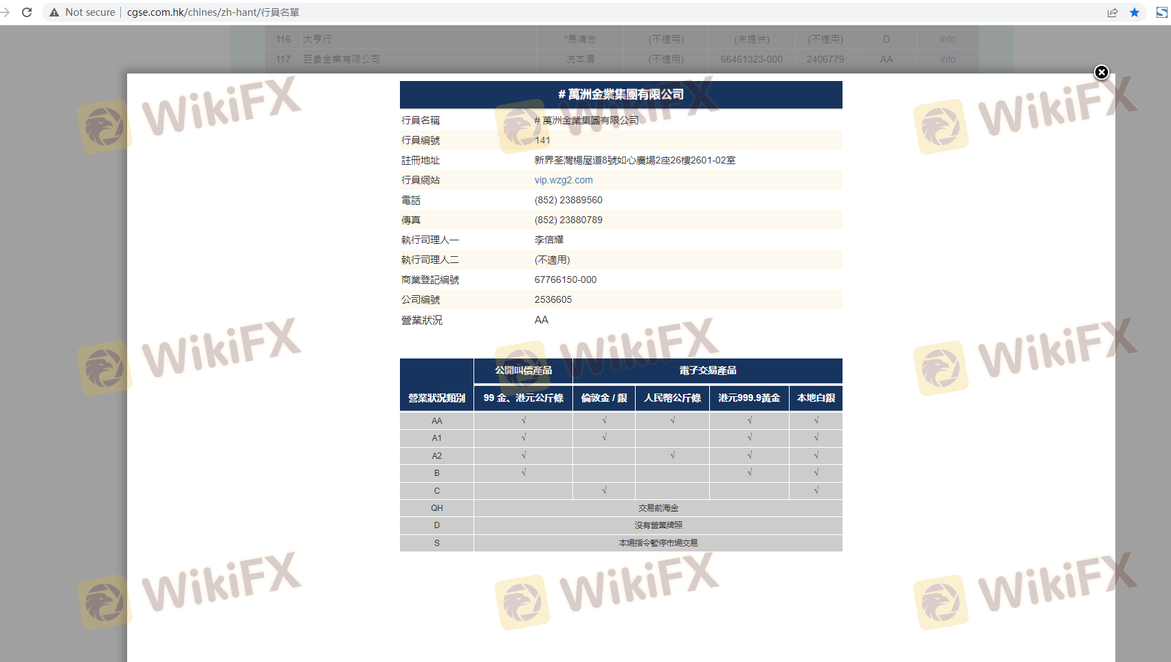Viewport: 1171px width, 662px height.
Task: Reload the current page
Action: [27, 12]
